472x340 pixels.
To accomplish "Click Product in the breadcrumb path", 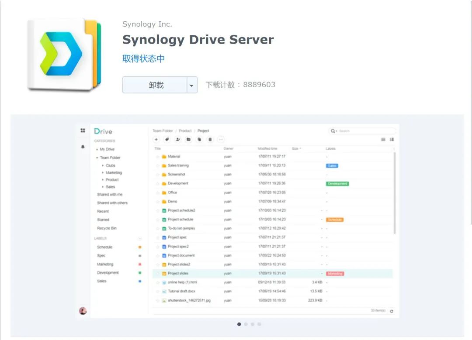I will (185, 131).
